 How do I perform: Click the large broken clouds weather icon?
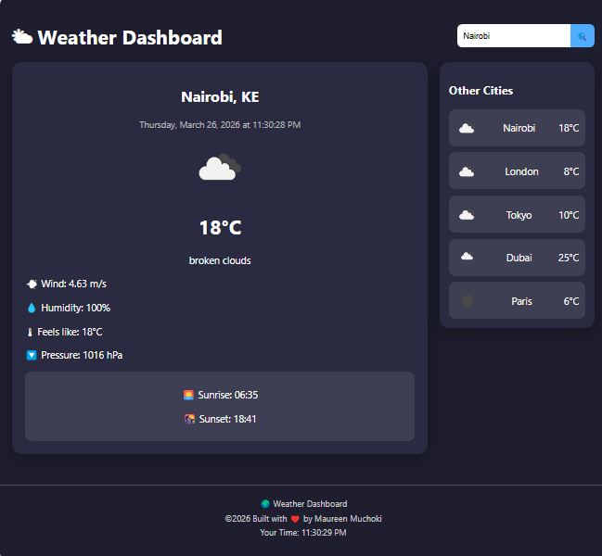pos(220,167)
